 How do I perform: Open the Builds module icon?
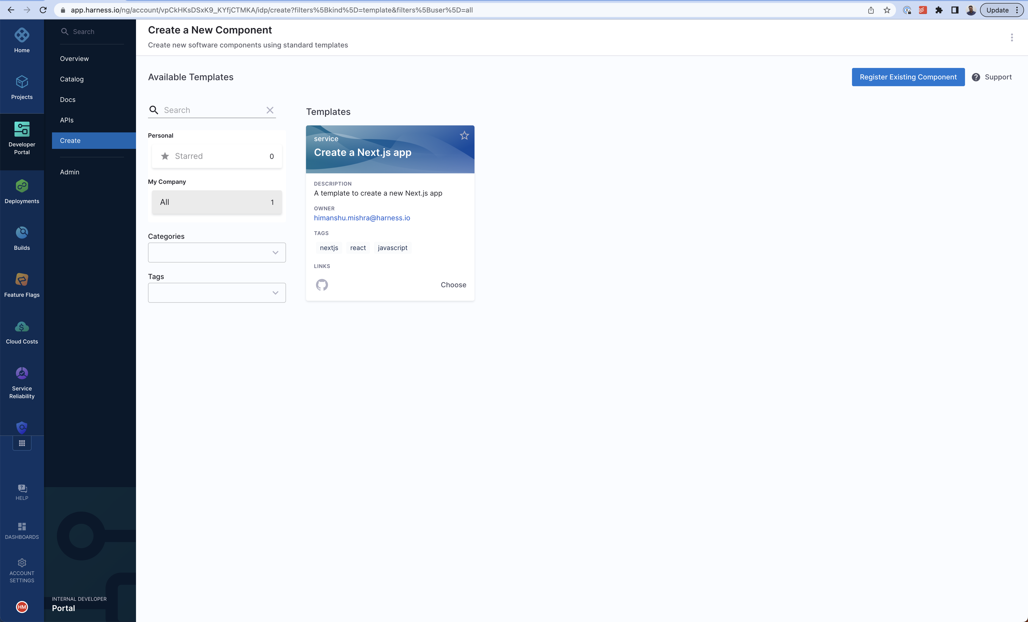(22, 233)
